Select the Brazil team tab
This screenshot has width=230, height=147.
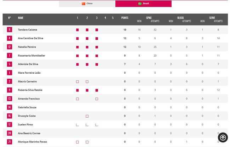[x=143, y=4]
